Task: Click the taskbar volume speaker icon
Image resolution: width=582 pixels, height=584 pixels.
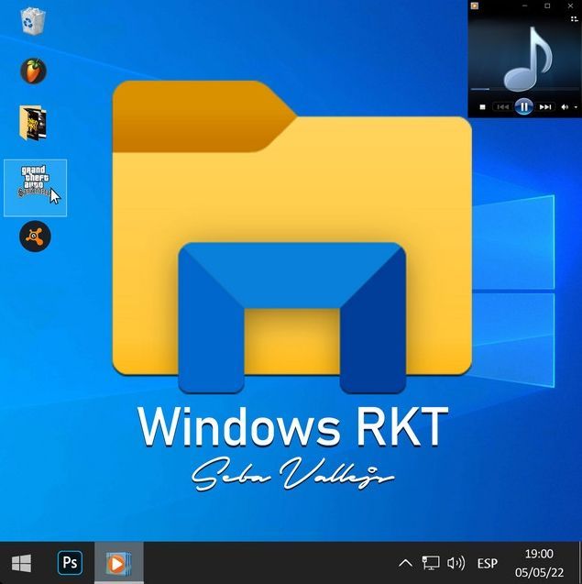Action: 456,563
